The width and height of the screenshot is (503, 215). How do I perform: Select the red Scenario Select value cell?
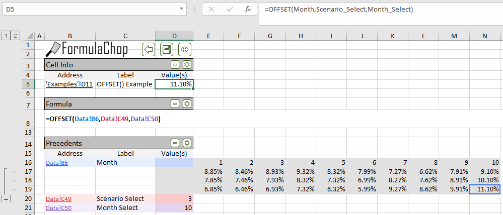pyautogui.click(x=174, y=199)
